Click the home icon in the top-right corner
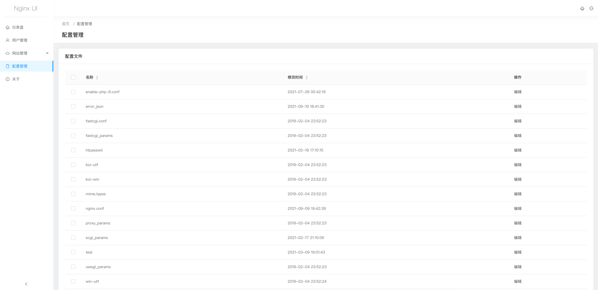 pos(582,8)
